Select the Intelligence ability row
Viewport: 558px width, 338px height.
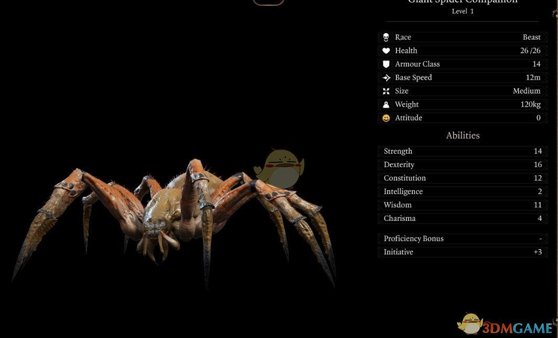point(463,191)
